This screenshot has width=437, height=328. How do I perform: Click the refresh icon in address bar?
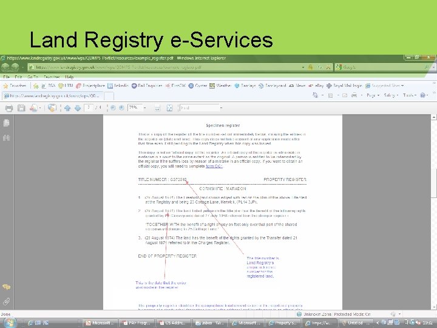(x=320, y=67)
